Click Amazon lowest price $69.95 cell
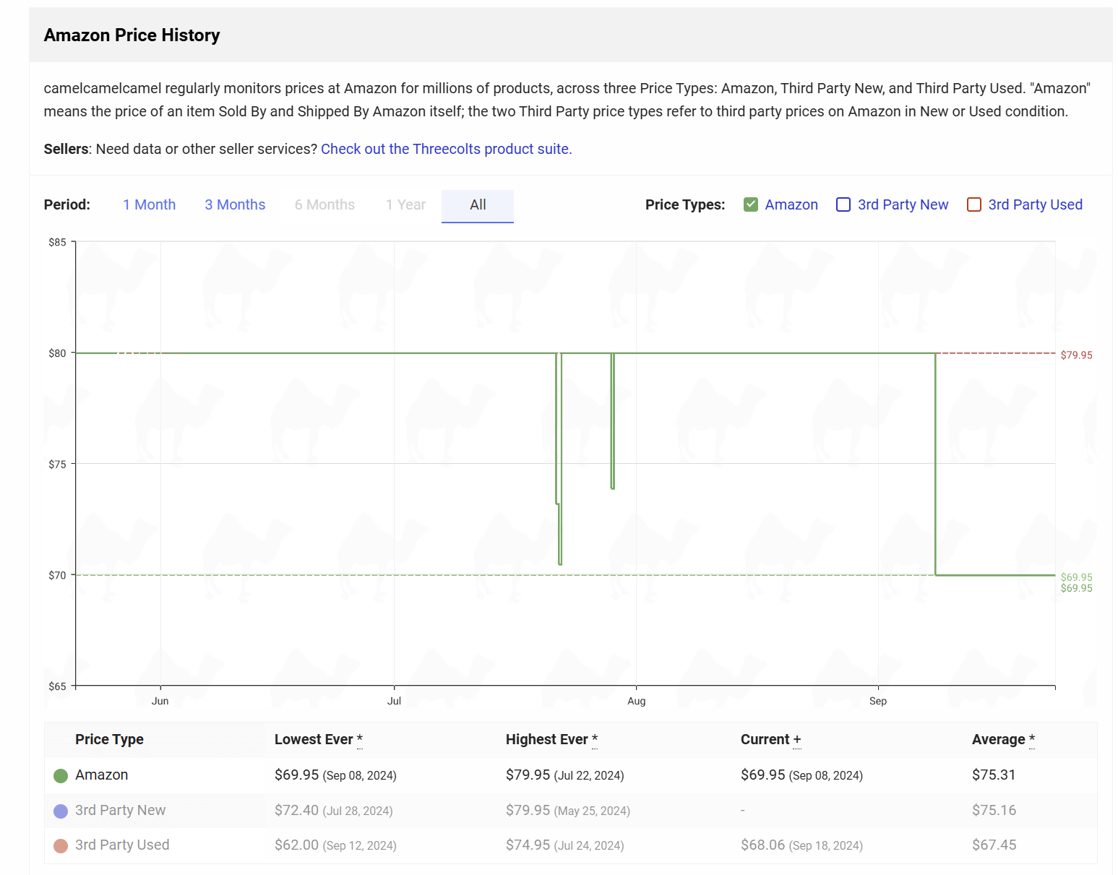The width and height of the screenshot is (1118, 875). [335, 775]
